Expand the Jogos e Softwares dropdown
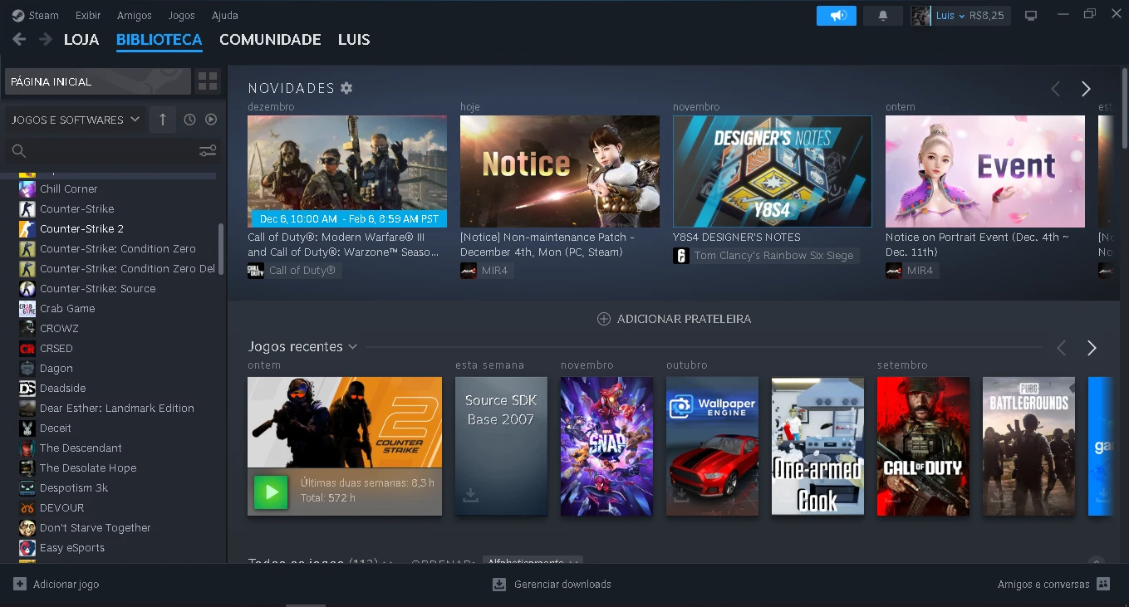This screenshot has width=1129, height=607. (x=76, y=120)
